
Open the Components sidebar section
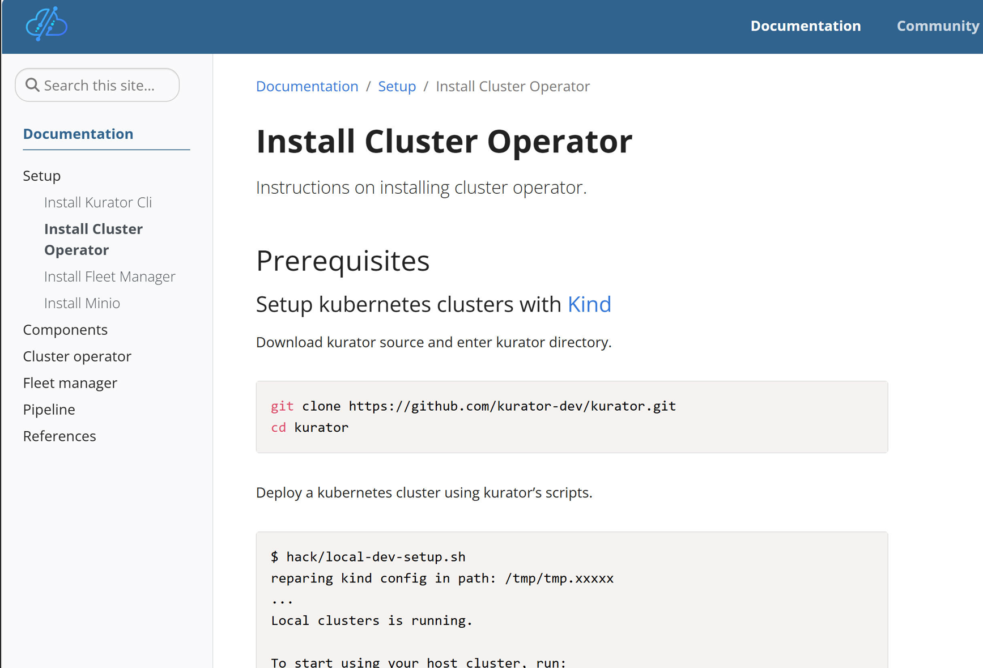pyautogui.click(x=65, y=330)
